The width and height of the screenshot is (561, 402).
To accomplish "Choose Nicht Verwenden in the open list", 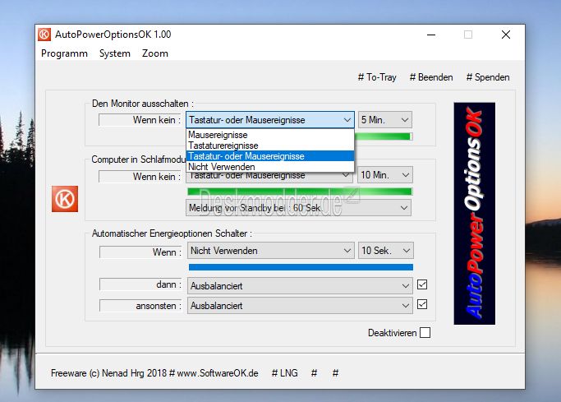I will (x=269, y=167).
